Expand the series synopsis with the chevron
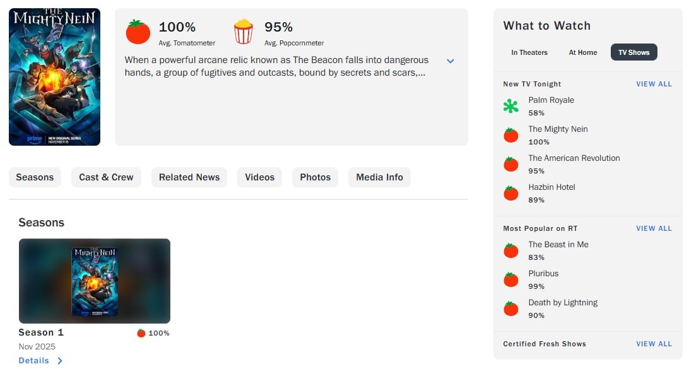 (450, 61)
